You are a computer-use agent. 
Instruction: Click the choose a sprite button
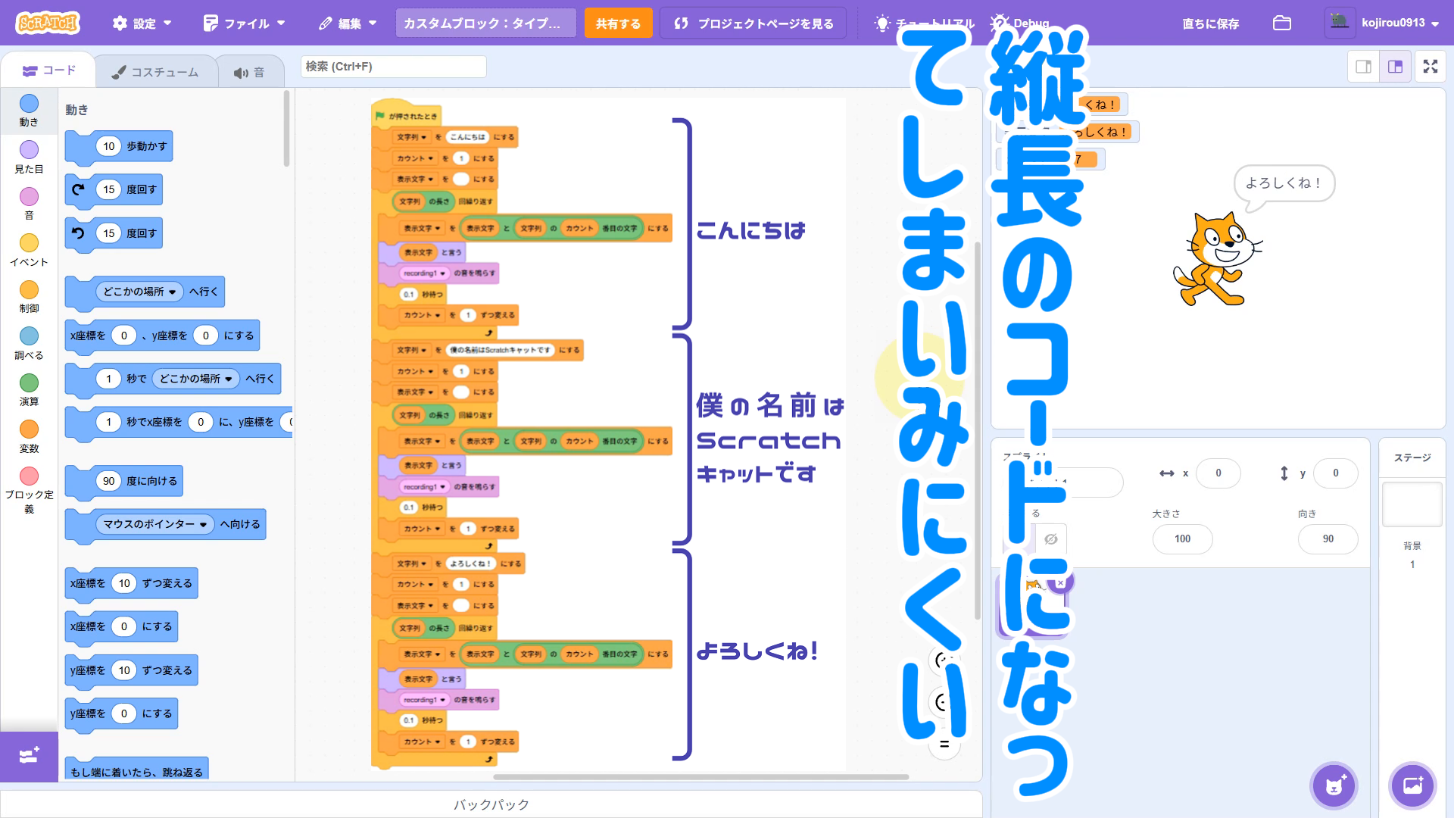[x=1334, y=785]
